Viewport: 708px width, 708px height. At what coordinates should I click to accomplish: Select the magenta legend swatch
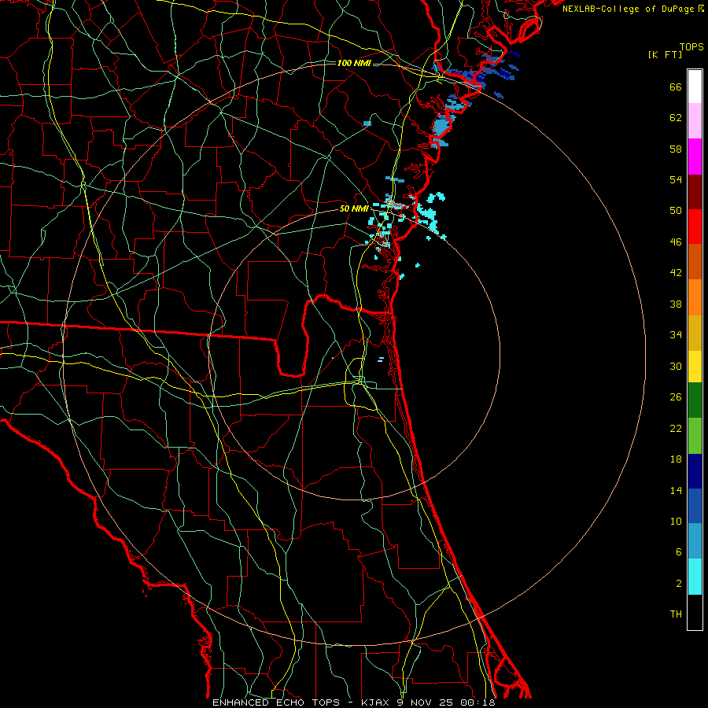pos(695,157)
